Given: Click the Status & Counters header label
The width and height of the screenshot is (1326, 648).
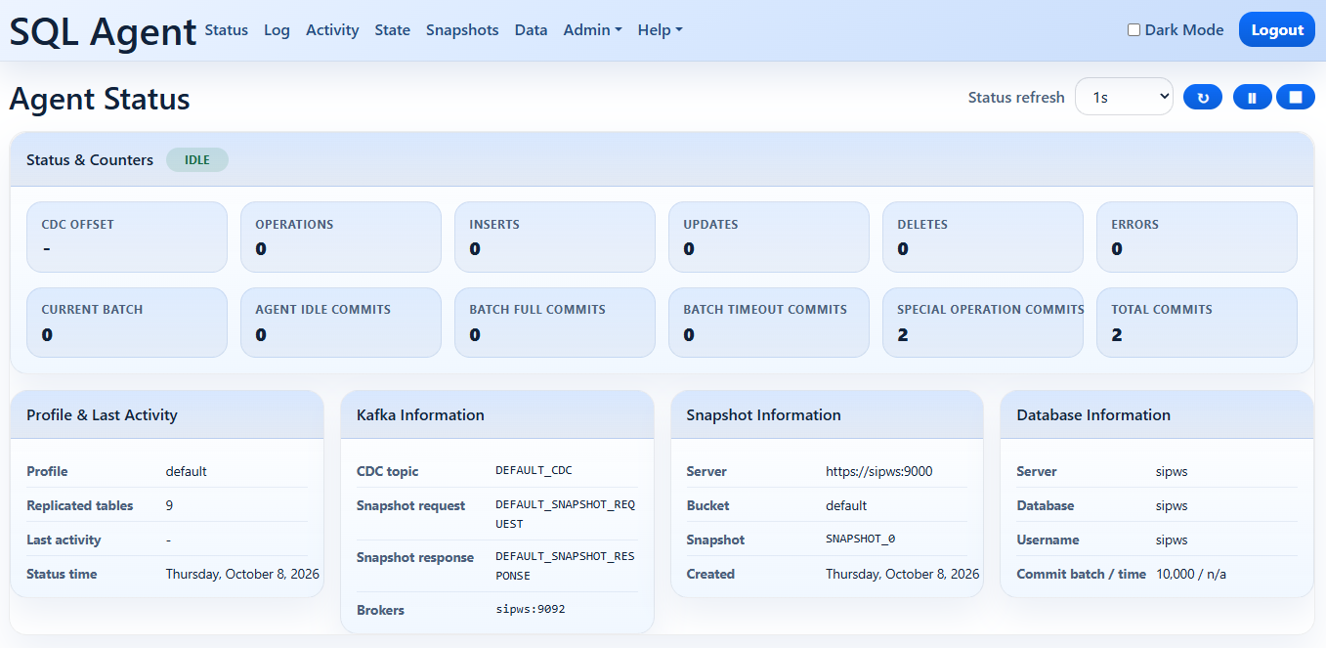Looking at the screenshot, I should [90, 160].
